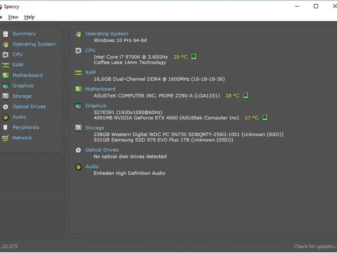Click the Windows flag icon in summary pane
The height and width of the screenshot is (253, 337).
coord(78,34)
